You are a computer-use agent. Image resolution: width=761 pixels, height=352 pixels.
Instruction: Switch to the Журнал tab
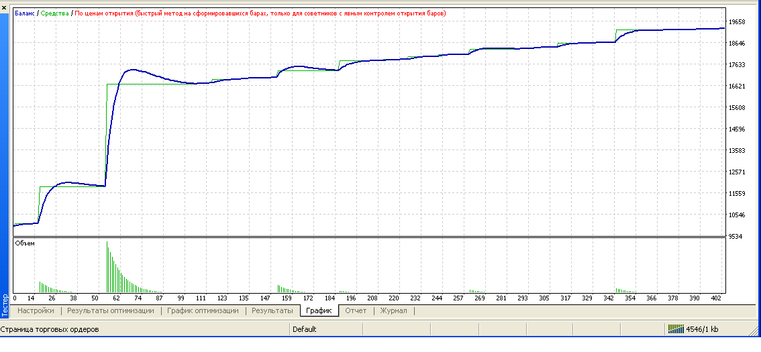394,311
